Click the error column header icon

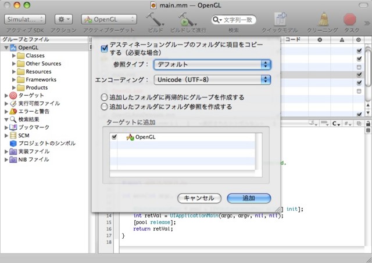point(320,40)
